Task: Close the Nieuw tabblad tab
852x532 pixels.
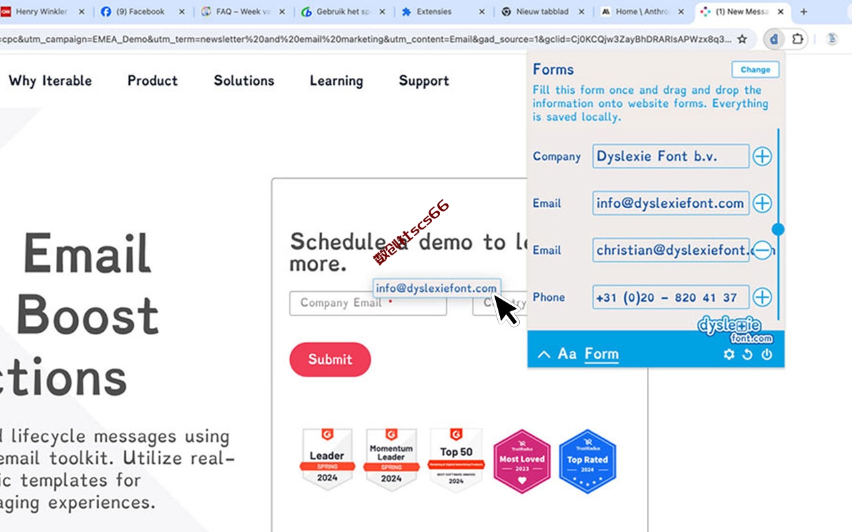Action: [x=581, y=11]
